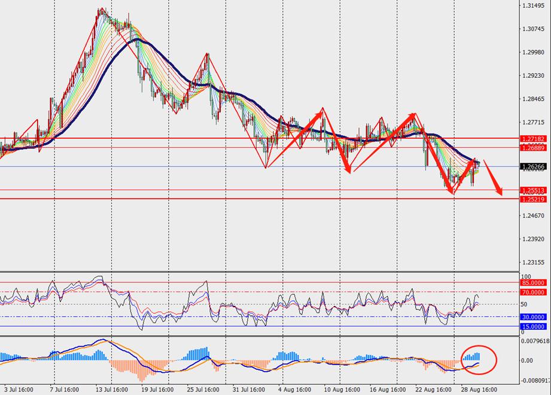Click the red circle on the MACD histogram
Viewport: 551px width, 395px height.
pos(479,360)
